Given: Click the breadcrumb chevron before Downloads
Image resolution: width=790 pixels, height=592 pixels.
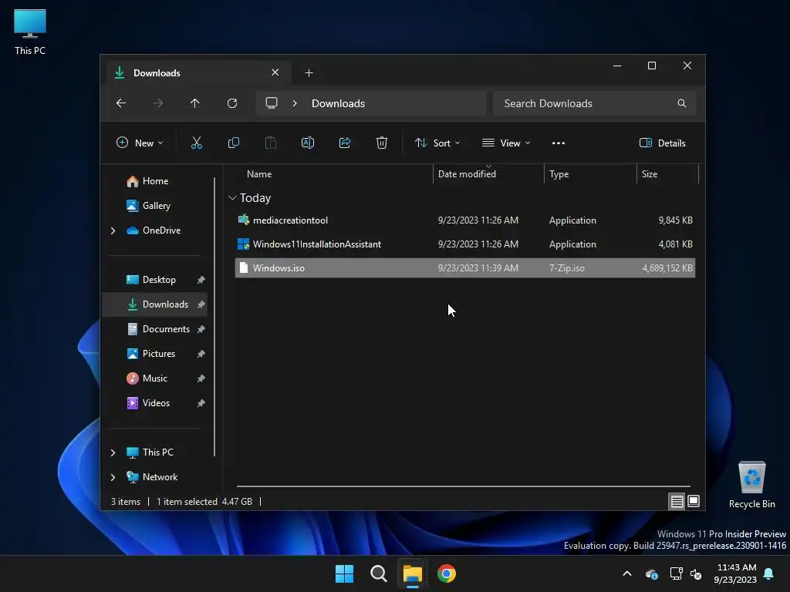Looking at the screenshot, I should coord(295,103).
